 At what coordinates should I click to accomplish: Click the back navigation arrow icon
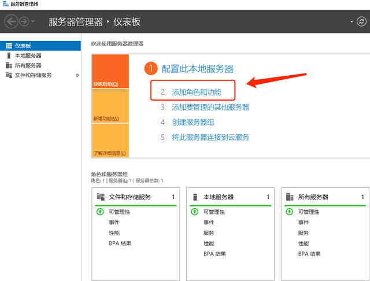pos(11,21)
